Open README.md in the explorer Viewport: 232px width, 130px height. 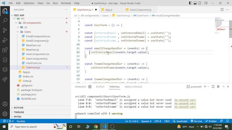[28, 99]
